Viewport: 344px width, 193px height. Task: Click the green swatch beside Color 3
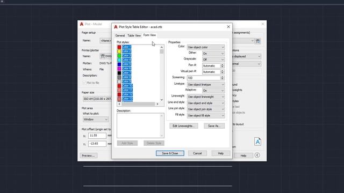pos(119,56)
